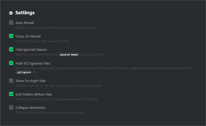
Task: Click the Show On Right Side label
Action: pyautogui.click(x=30, y=81)
